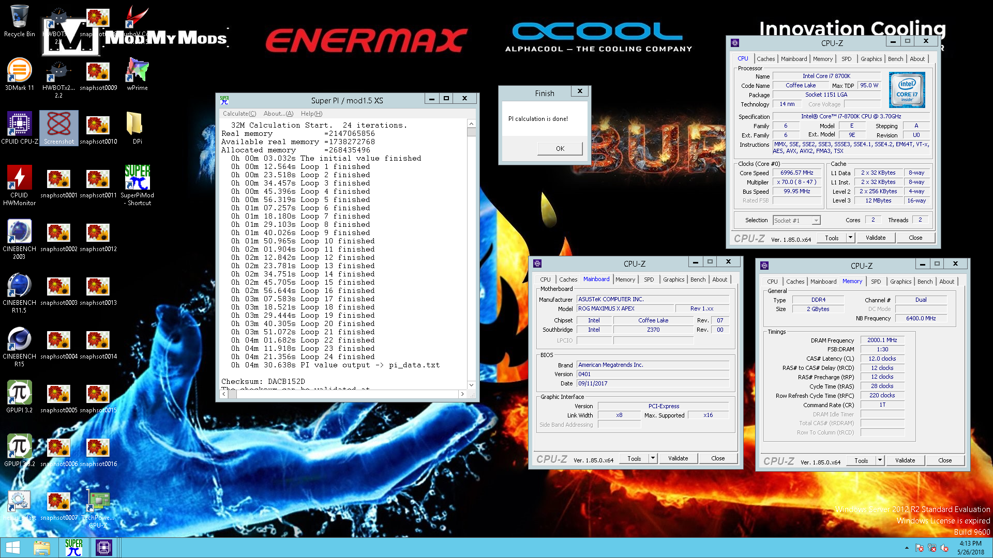
Task: Close the Finish dialog with X
Action: [x=580, y=91]
